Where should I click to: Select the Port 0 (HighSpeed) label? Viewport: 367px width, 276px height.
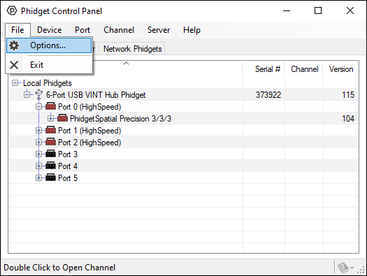click(89, 107)
